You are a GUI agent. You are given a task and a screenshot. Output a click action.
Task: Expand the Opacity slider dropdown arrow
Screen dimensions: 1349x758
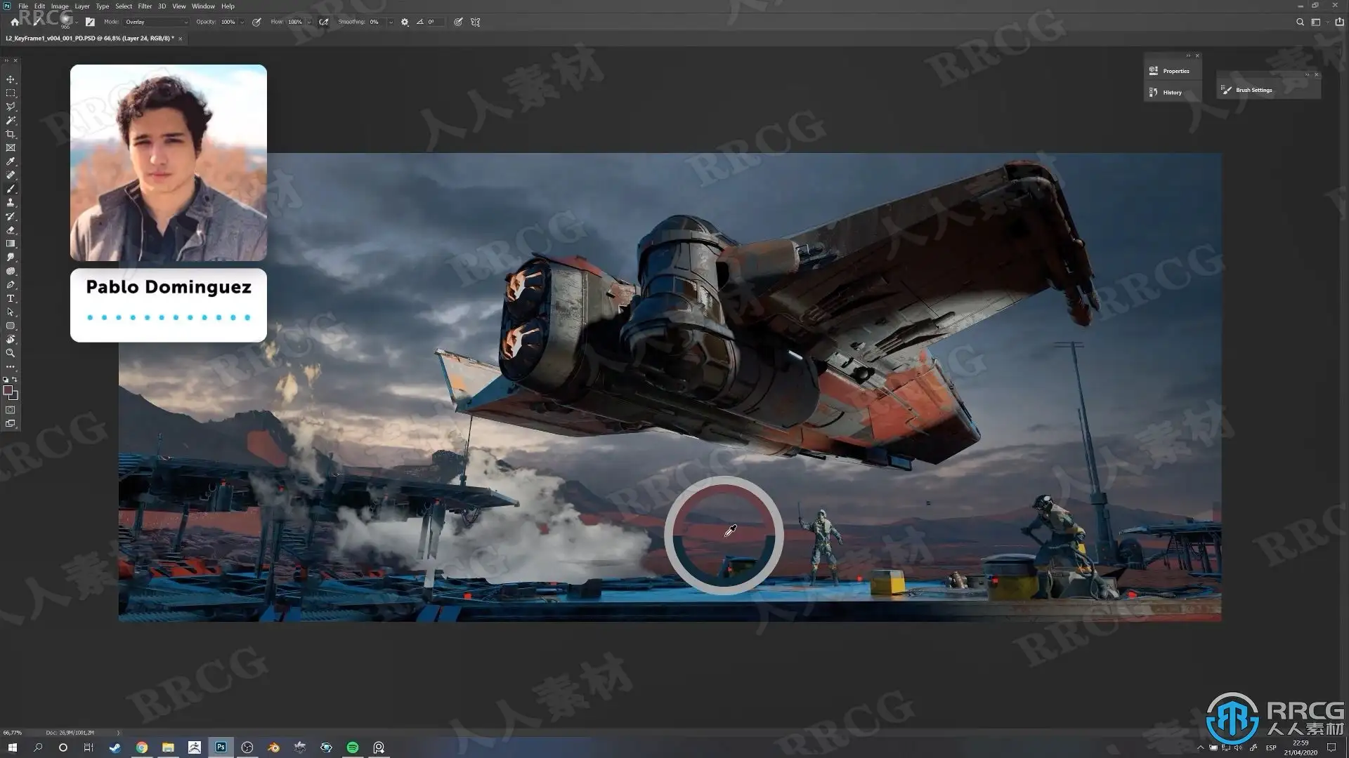pyautogui.click(x=242, y=22)
